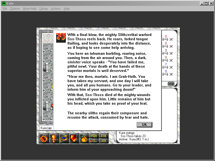Click the 'Kura swings.' log line

click(127, 133)
